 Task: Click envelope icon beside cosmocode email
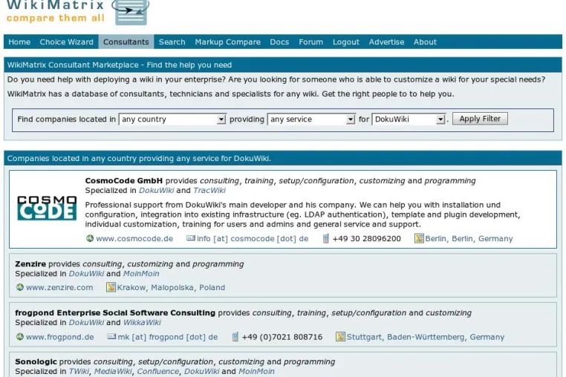coord(191,238)
